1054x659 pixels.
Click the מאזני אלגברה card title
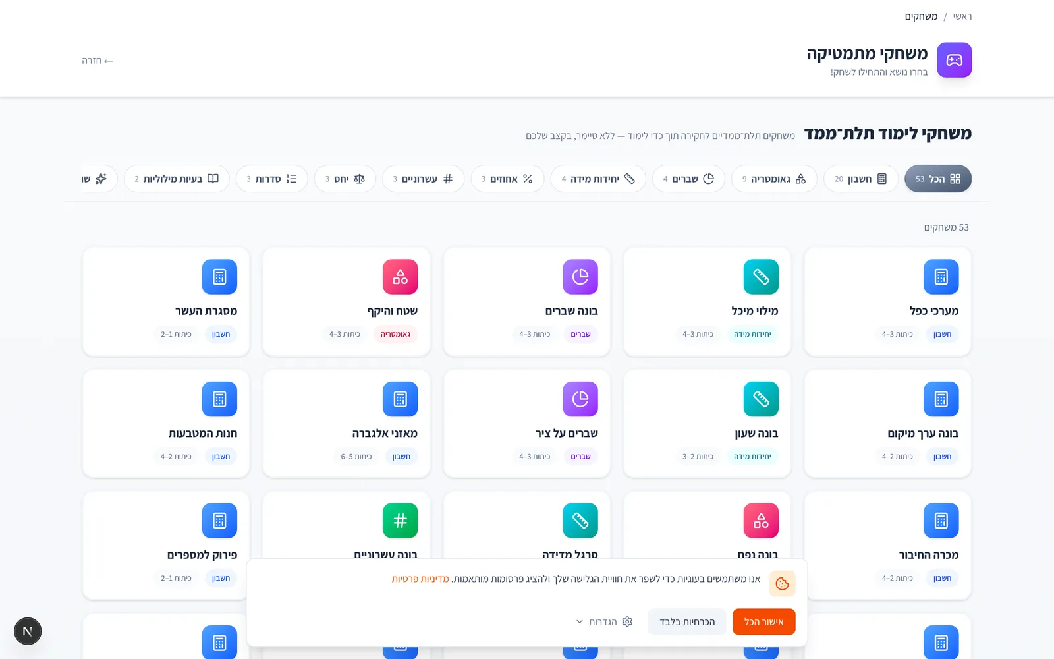(385, 433)
